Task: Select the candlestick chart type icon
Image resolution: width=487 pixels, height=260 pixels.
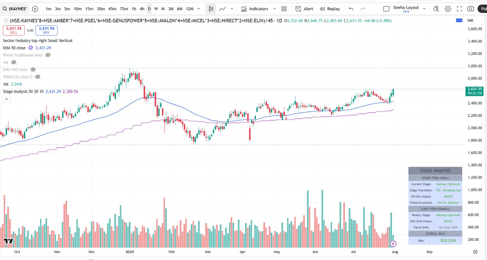Action: pos(211,9)
